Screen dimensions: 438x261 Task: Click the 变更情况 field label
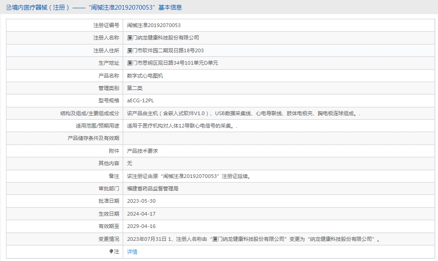(108, 239)
